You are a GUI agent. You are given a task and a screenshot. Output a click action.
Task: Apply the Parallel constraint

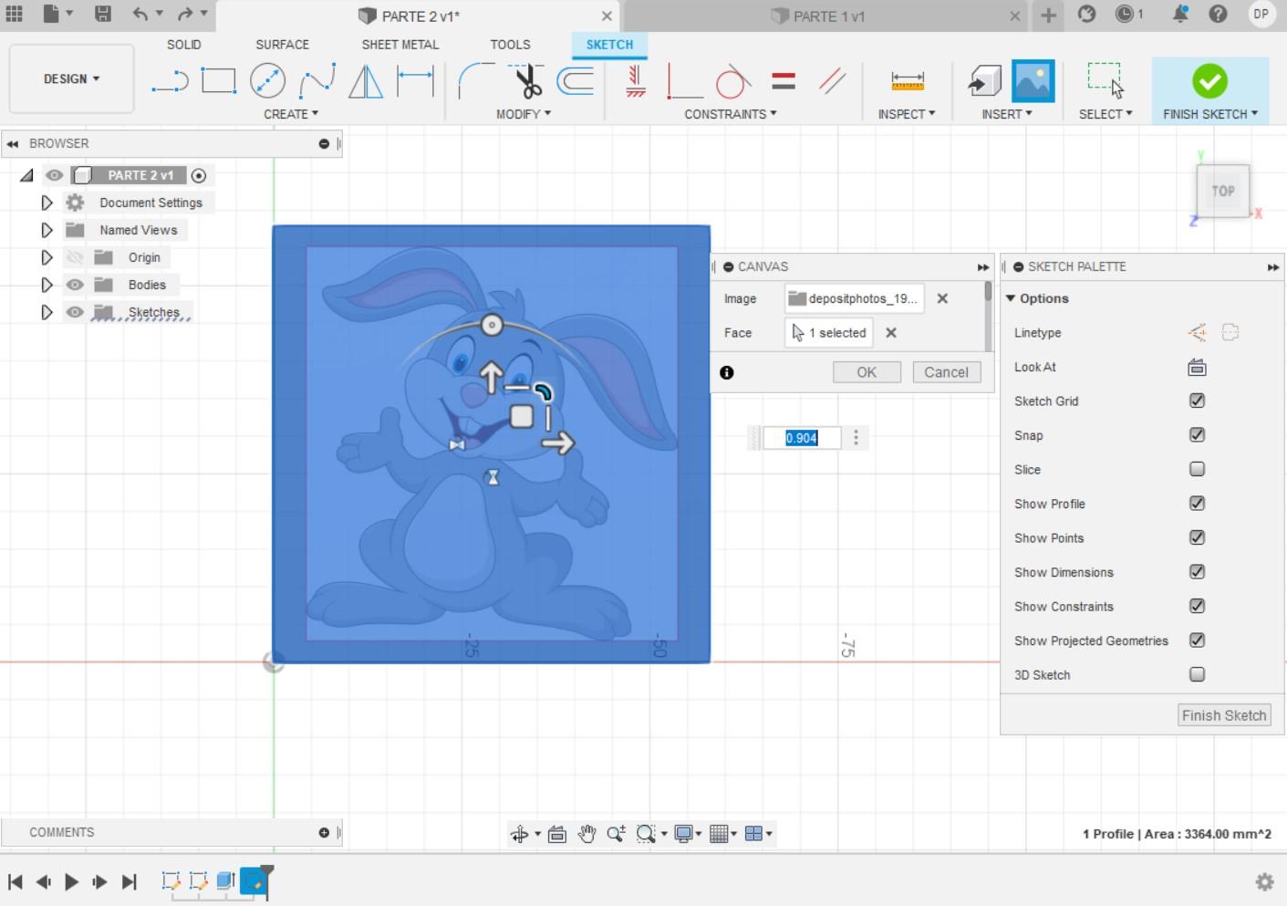pos(832,81)
